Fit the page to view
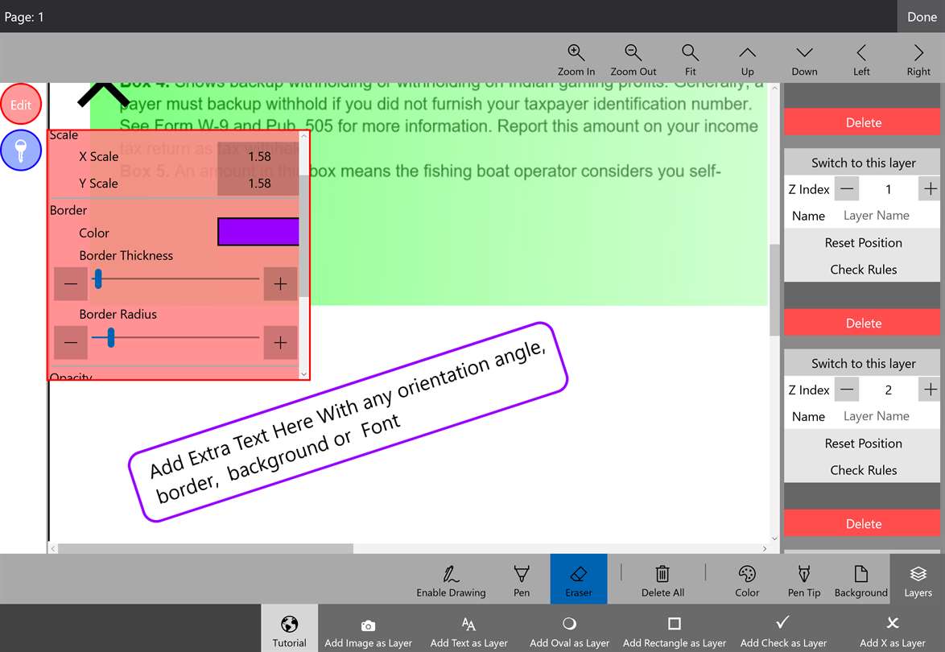This screenshot has height=652, width=945. coord(690,60)
